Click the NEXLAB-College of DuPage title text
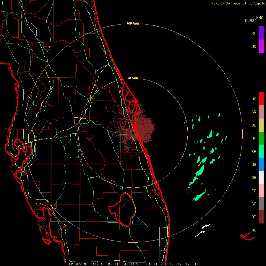This screenshot has height=266, width=266. (236, 3)
